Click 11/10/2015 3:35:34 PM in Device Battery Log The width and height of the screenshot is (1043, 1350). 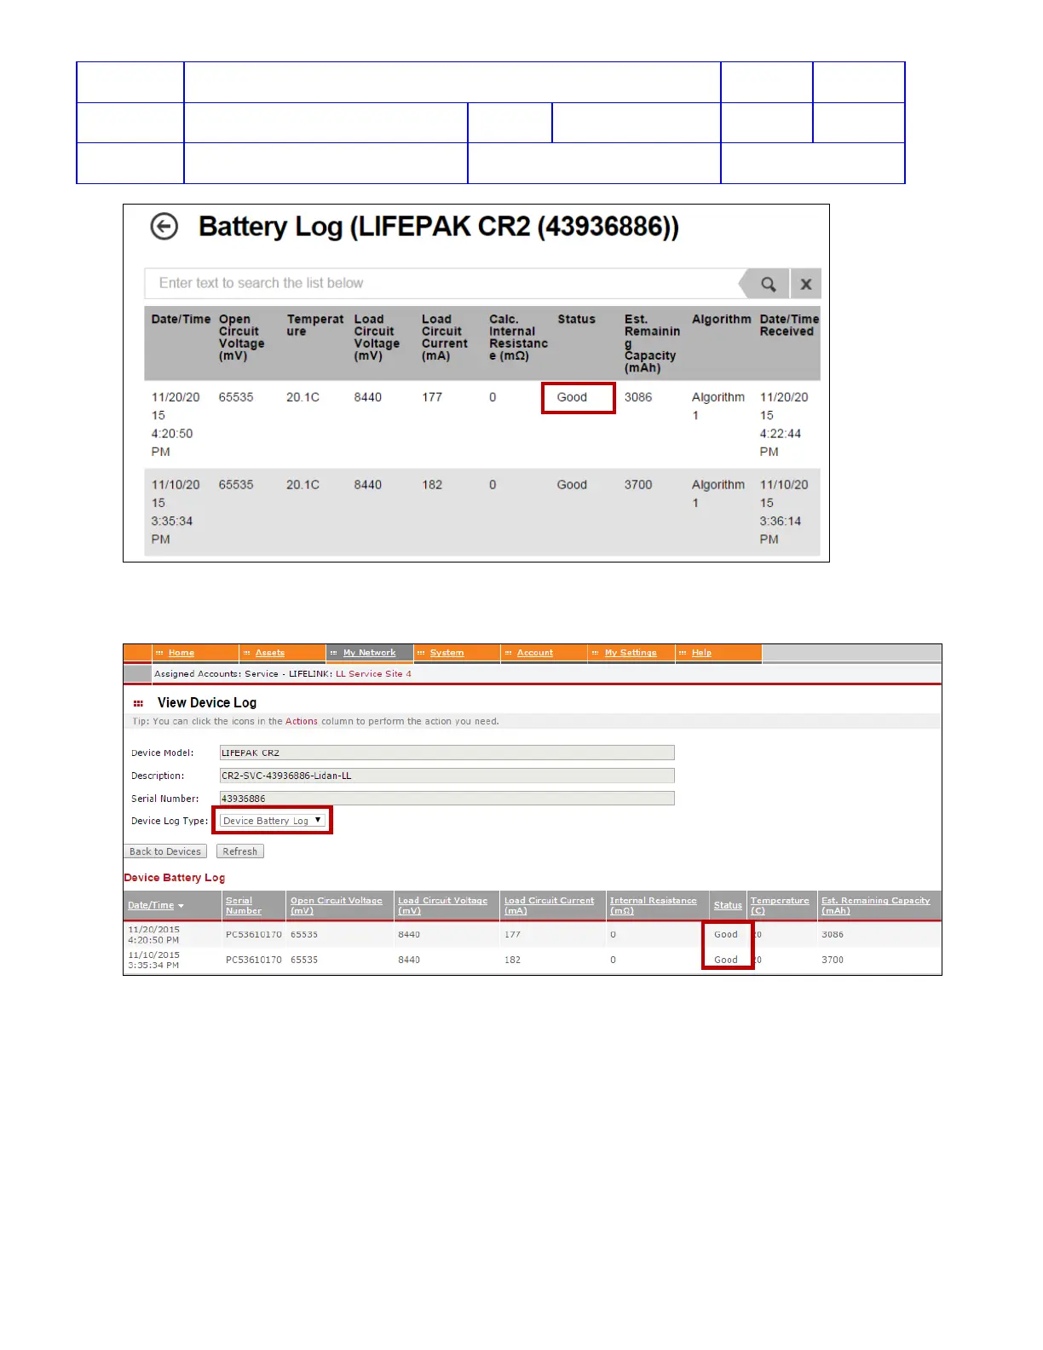[154, 961]
